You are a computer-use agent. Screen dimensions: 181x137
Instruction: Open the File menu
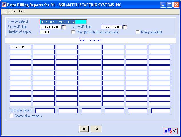(x=5, y=11)
